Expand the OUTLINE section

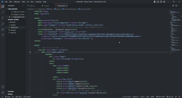coord(11,91)
